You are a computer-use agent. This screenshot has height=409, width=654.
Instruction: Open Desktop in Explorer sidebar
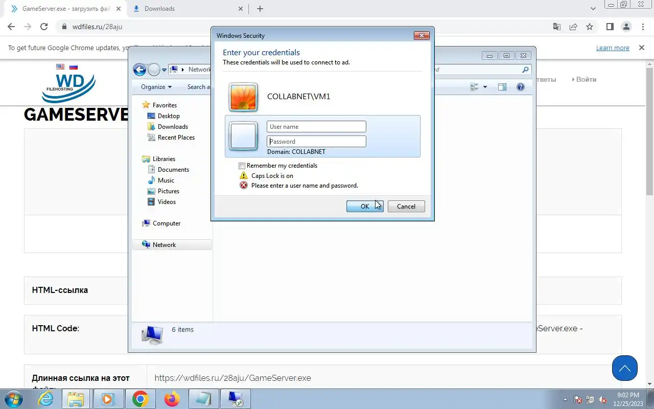click(169, 116)
